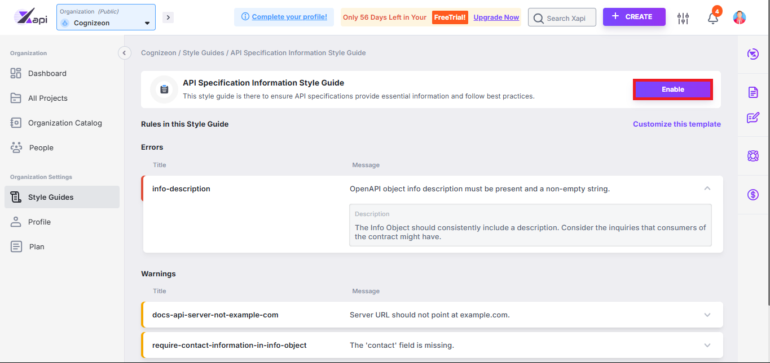Open the settings sliders icon in header
The image size is (770, 363).
click(x=683, y=18)
